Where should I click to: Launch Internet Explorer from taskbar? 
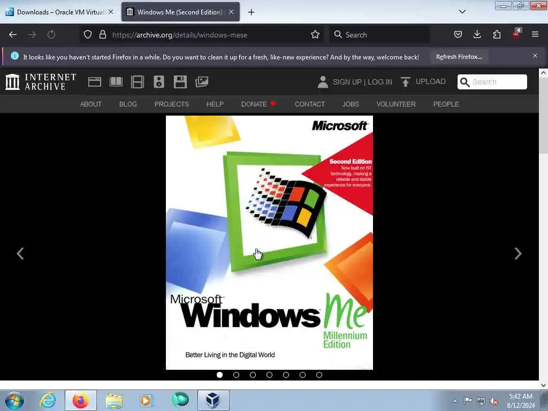coord(48,400)
